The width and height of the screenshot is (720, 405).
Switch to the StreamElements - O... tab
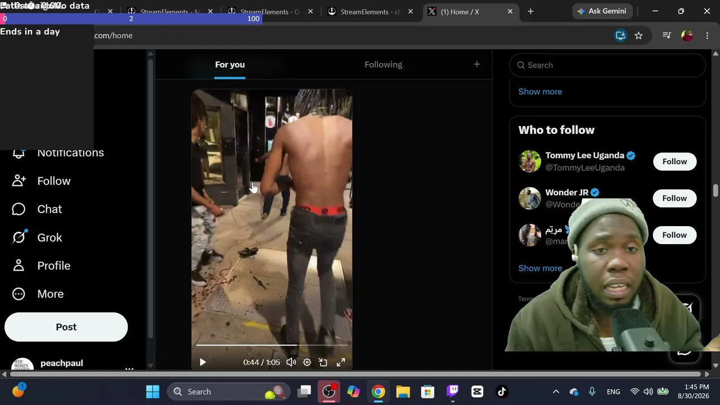pos(270,12)
